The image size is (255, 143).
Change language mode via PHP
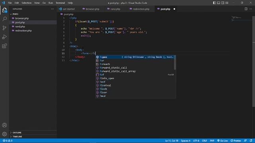212,141
